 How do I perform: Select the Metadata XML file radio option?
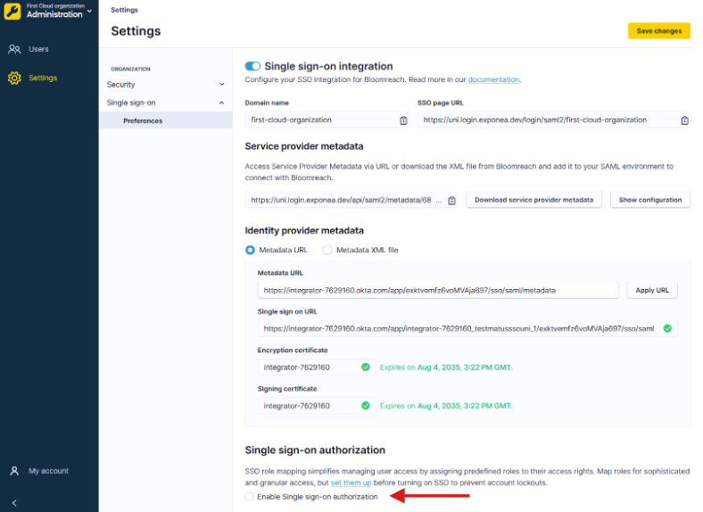pyautogui.click(x=327, y=250)
